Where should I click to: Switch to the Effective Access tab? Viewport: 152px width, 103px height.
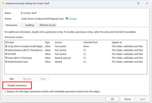click(48, 25)
